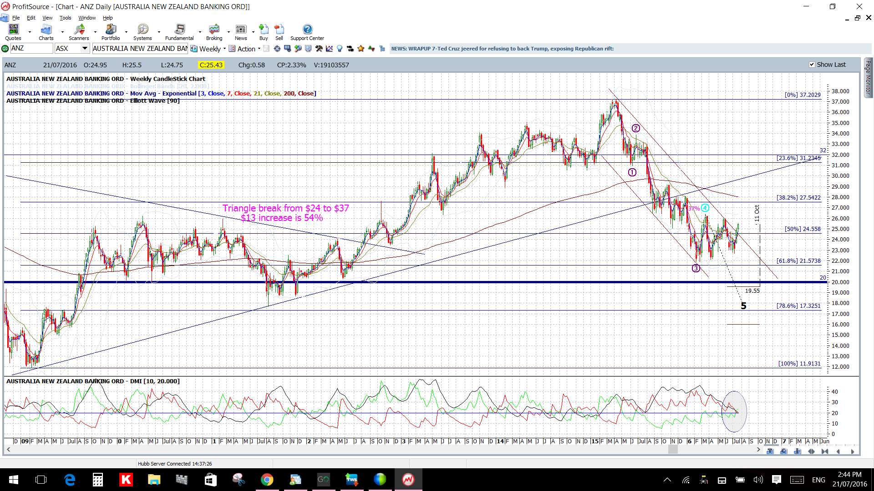Screen dimensions: 874x491
Task: Open the Systems tool
Action: tap(142, 32)
